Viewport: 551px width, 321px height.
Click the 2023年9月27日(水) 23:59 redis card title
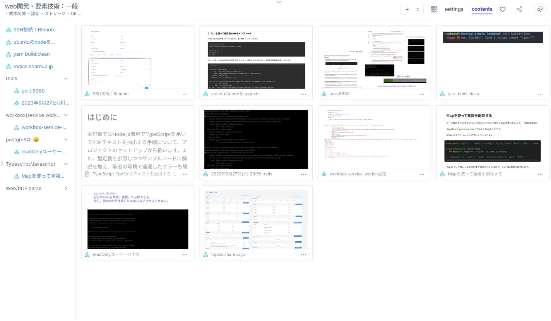(241, 174)
